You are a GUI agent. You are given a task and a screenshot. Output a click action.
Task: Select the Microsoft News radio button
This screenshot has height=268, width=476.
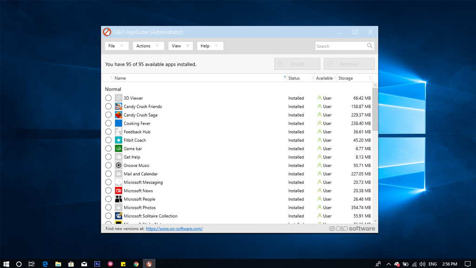(x=108, y=190)
